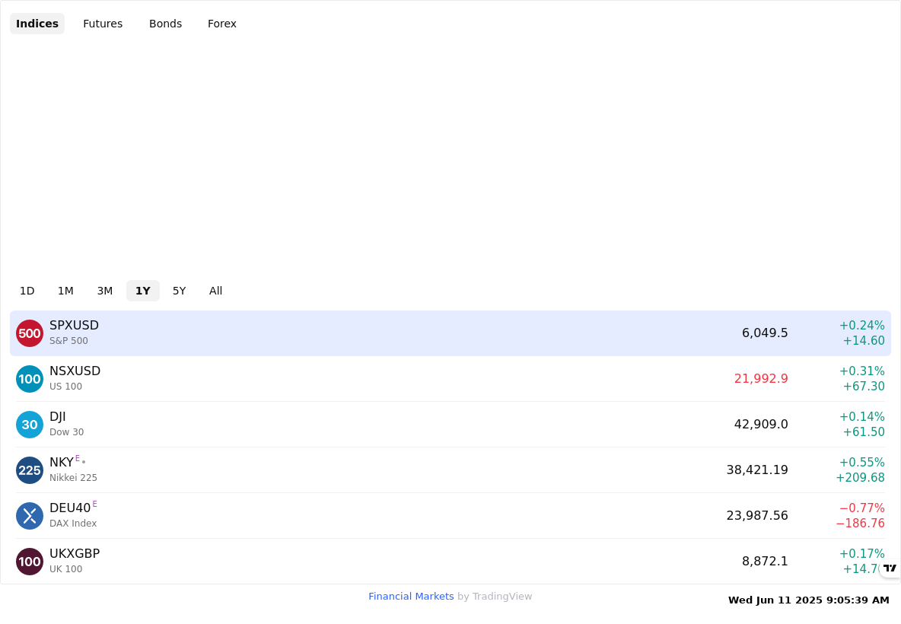Screen dimensions: 901x624
Task: Select the 5Y time range
Action: 180,291
